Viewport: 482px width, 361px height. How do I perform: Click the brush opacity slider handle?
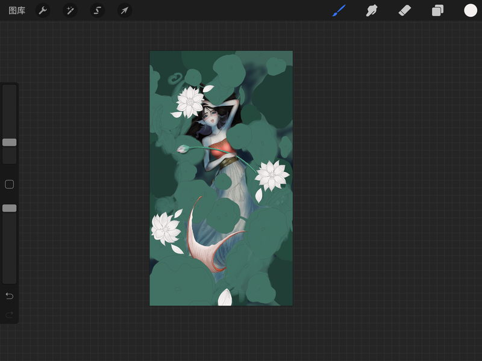[10, 208]
